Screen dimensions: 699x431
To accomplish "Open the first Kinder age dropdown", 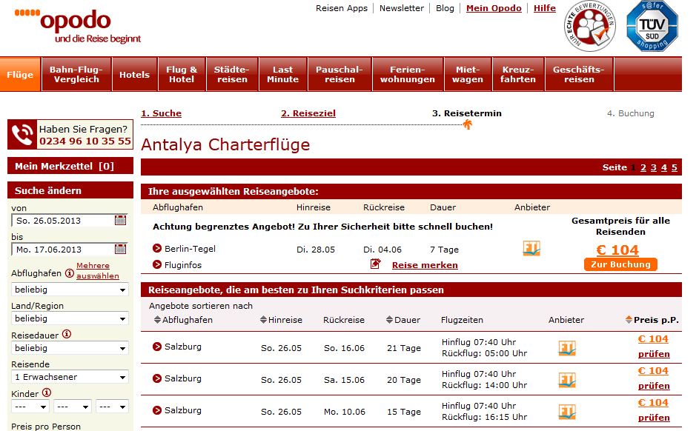I will point(30,407).
